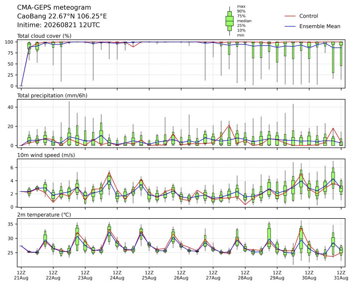The width and height of the screenshot is (353, 285).
Task: Click the tallest precipitation whisker reaching about 45 mm
Action: 69,114
